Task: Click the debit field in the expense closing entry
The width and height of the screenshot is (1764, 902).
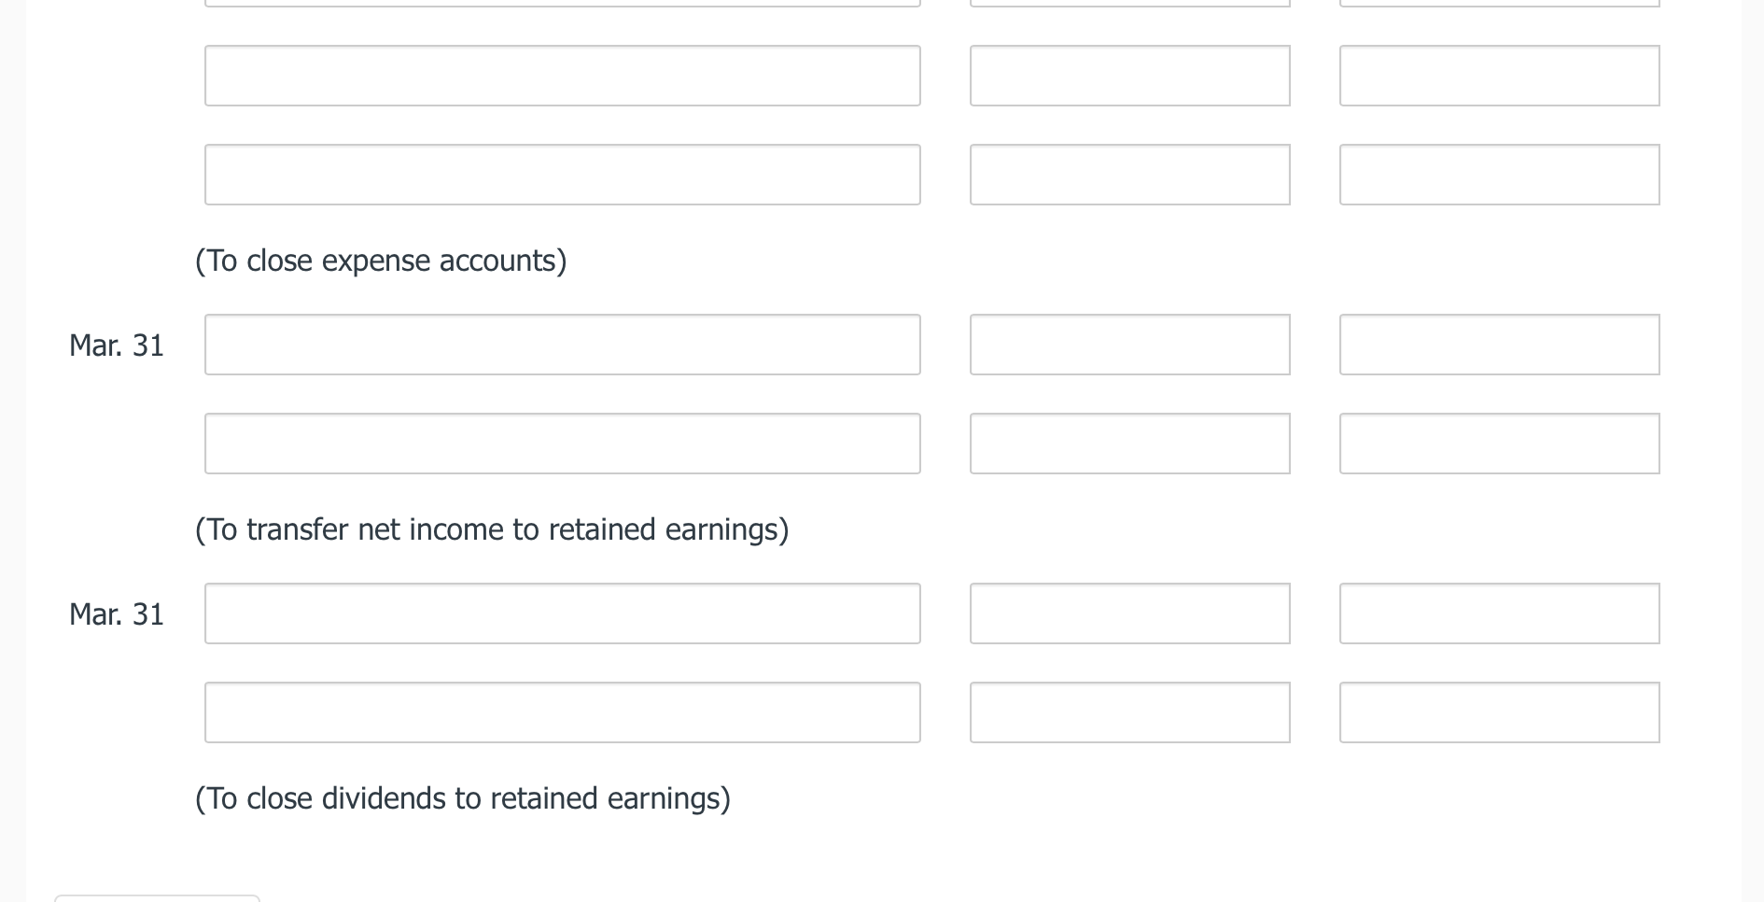Action: [1129, 75]
